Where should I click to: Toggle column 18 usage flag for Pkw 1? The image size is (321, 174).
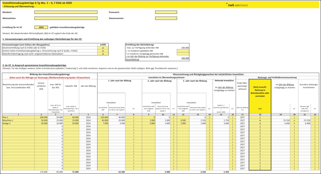click(x=260, y=117)
